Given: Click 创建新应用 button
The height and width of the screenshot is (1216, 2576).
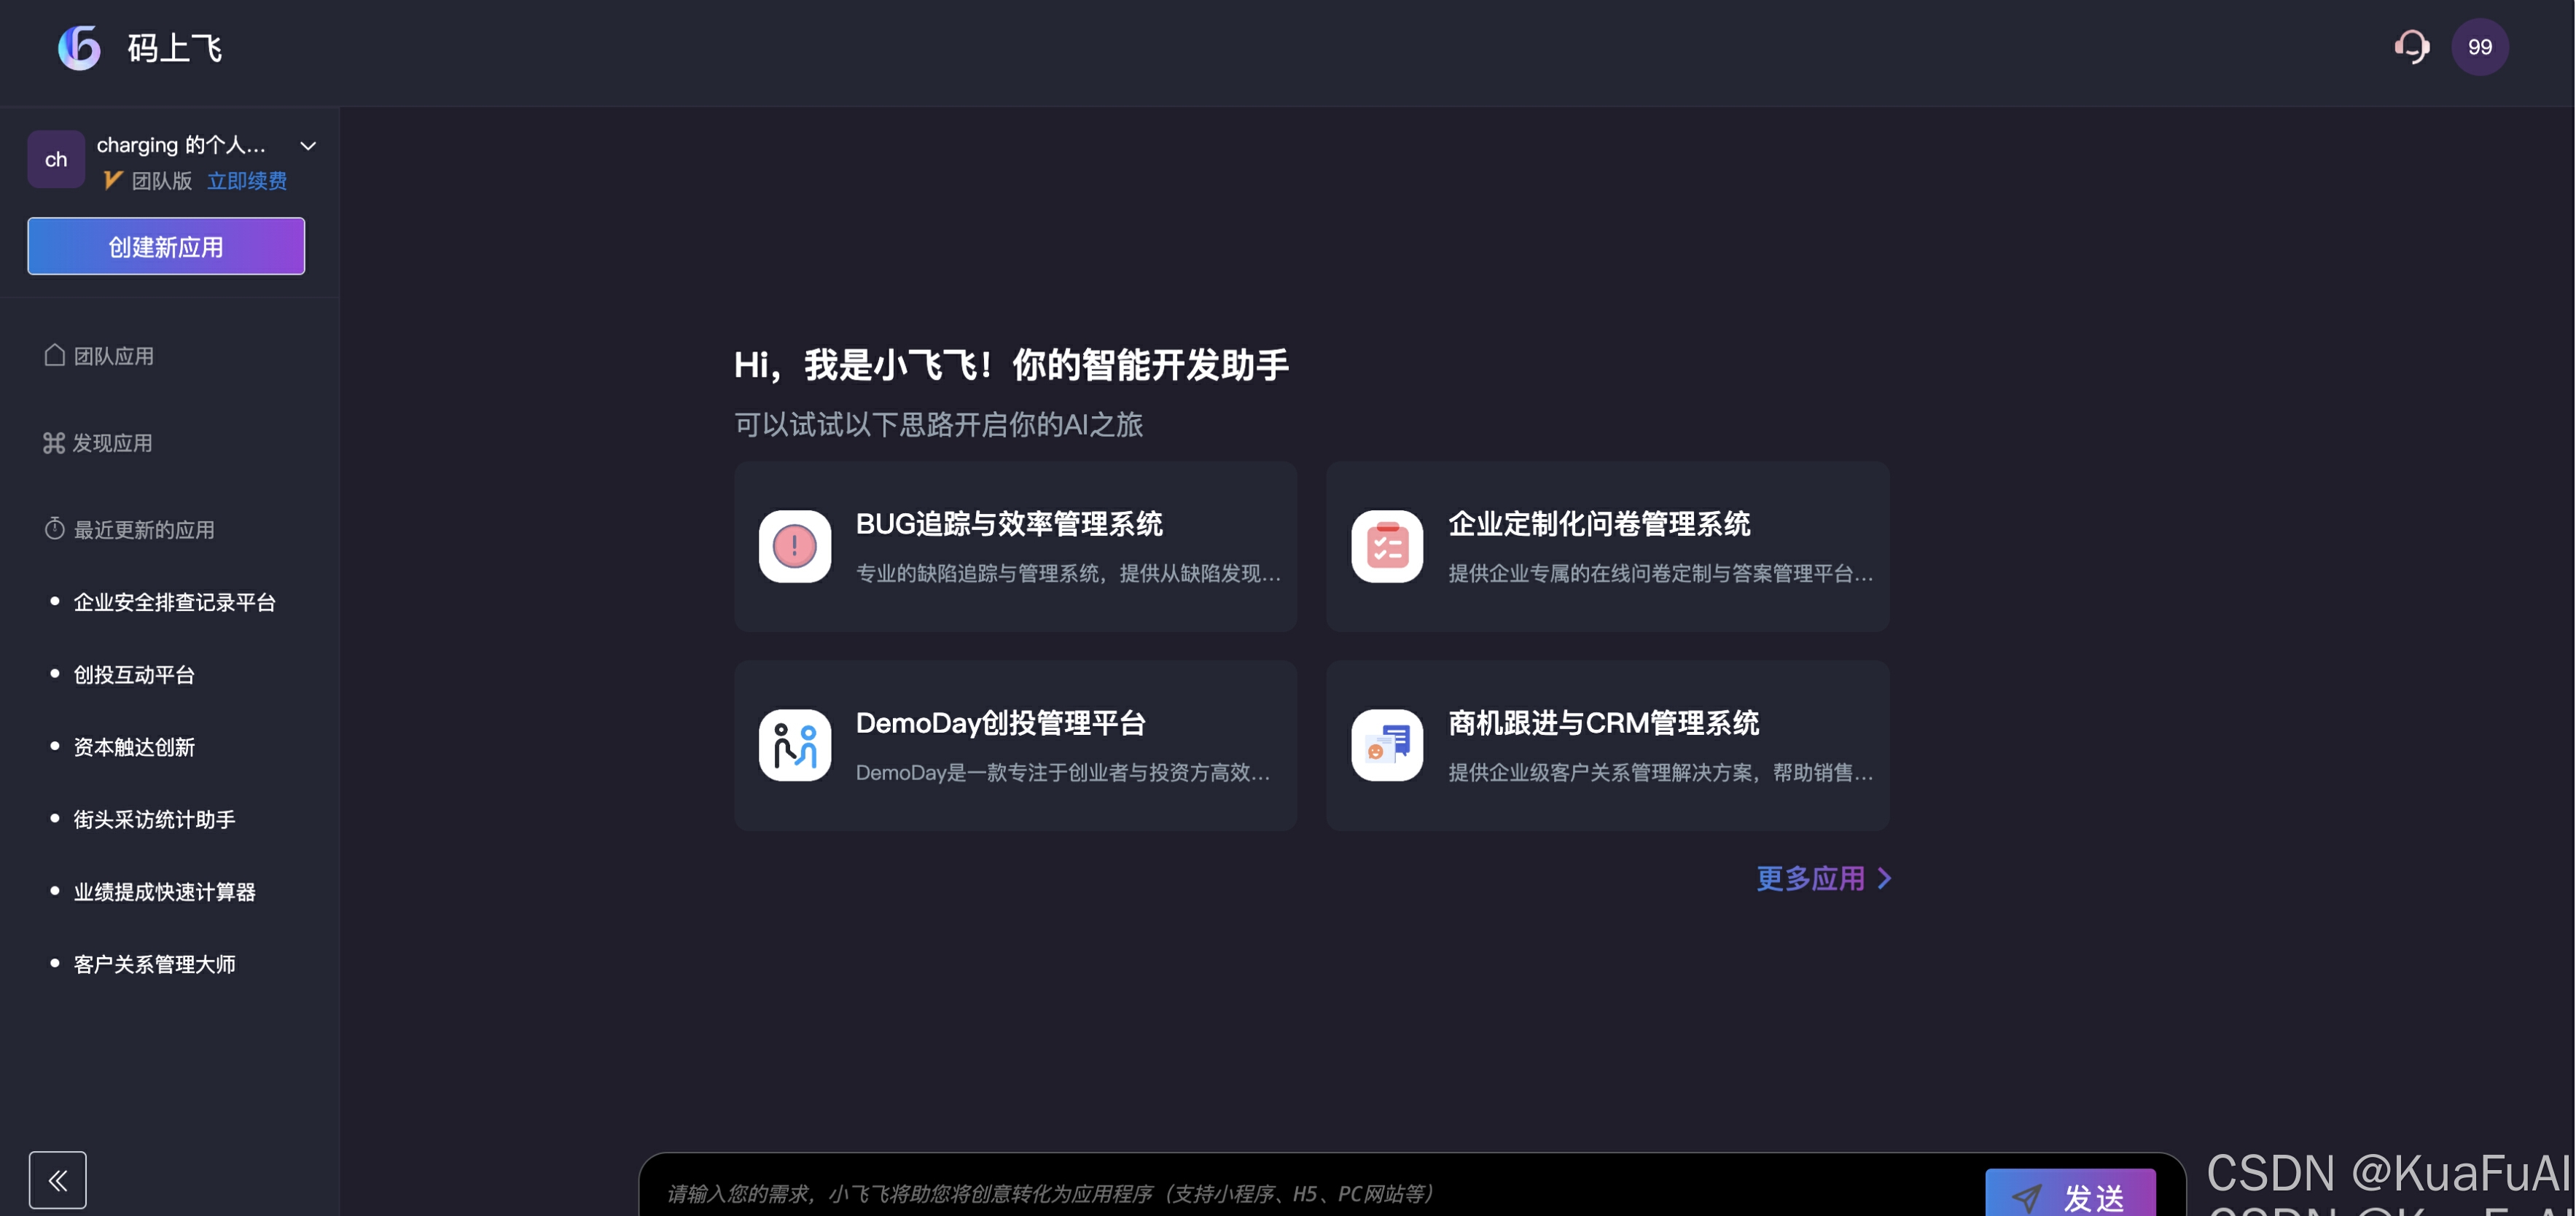Looking at the screenshot, I should tap(166, 246).
